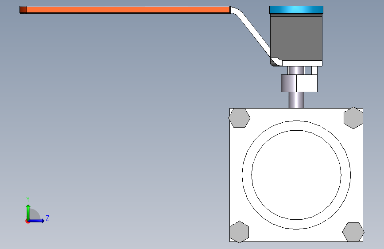Select the bottom-left gray hex bolt
This screenshot has width=384, height=249.
[239, 232]
